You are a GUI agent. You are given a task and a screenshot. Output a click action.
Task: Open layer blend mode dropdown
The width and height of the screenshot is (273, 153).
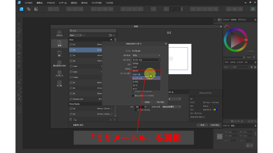click(x=241, y=67)
